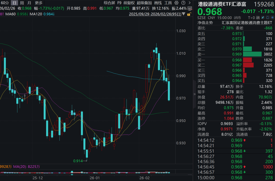Collapse side panel with right arrow

pyautogui.click(x=189, y=3)
